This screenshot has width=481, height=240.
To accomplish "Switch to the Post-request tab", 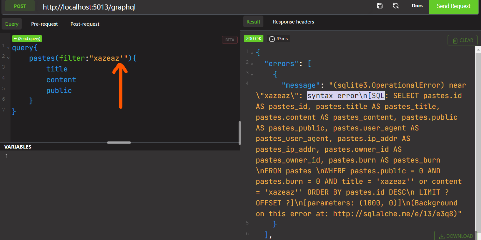I will (x=85, y=24).
